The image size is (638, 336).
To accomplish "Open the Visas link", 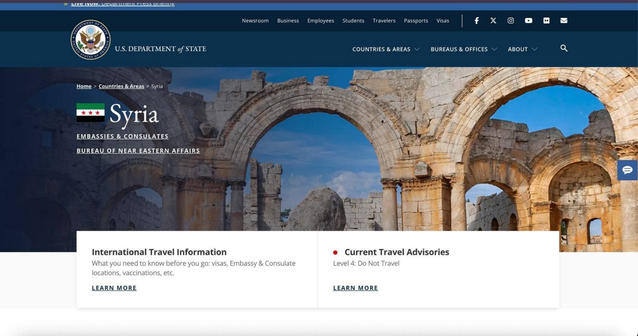I will coord(443,20).
